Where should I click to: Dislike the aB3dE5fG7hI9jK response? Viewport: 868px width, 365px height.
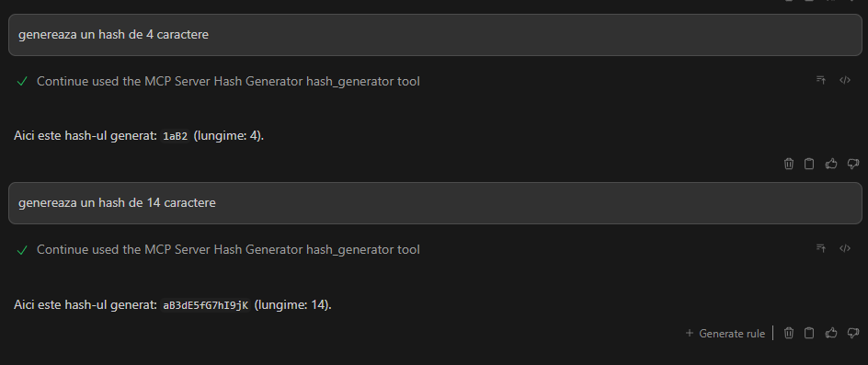(853, 333)
